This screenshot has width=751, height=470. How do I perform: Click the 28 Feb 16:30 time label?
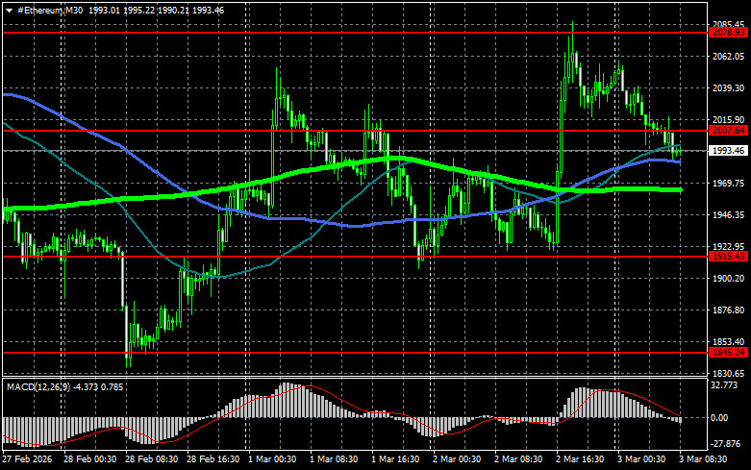(x=213, y=459)
